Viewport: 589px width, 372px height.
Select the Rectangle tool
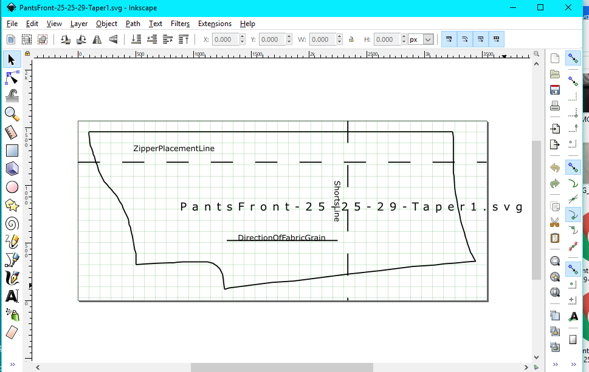coord(12,150)
